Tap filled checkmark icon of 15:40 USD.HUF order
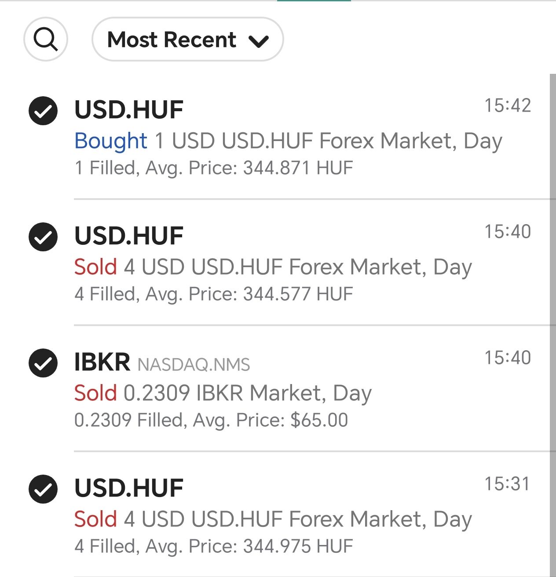Viewport: 556px width, 577px height. point(43,237)
